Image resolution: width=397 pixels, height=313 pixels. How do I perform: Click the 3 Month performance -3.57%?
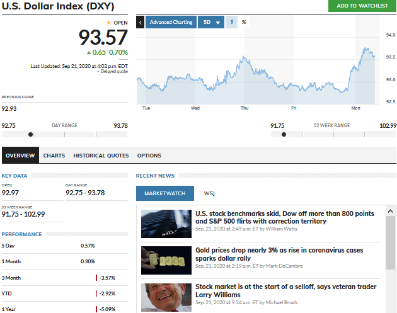click(x=107, y=278)
